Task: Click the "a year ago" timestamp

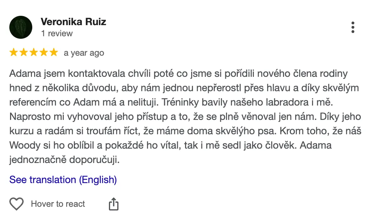Action: point(84,53)
